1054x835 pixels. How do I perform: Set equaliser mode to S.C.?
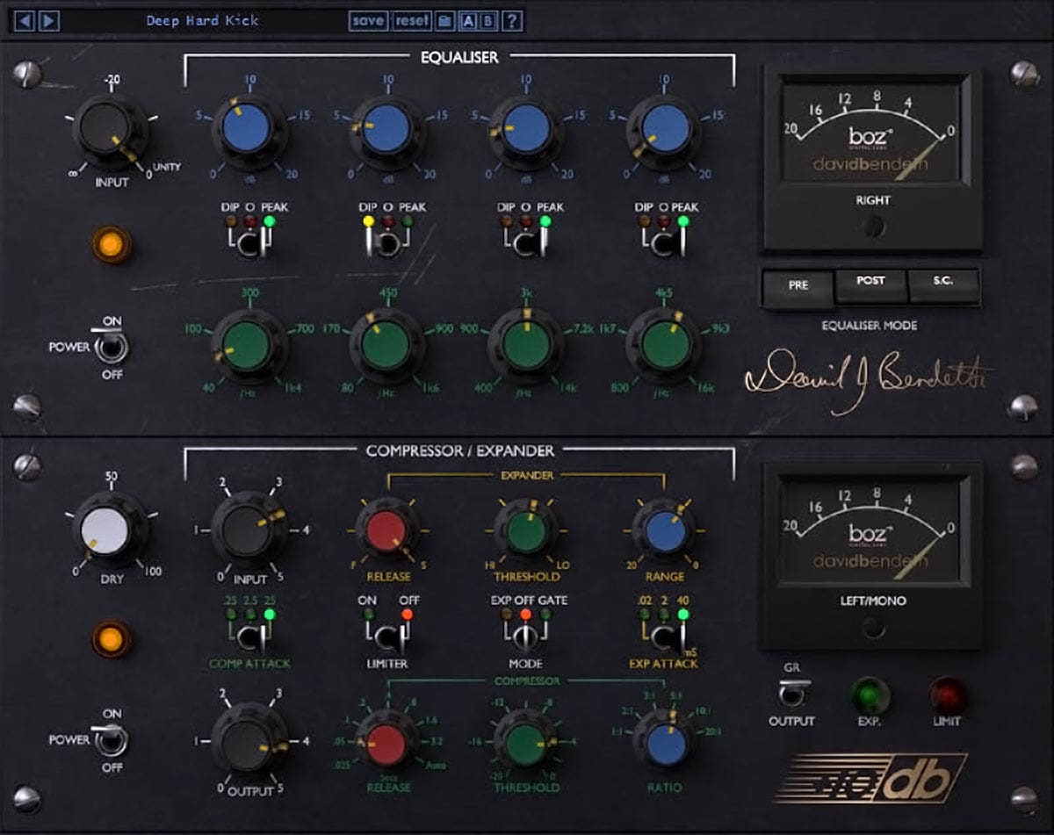tap(942, 285)
